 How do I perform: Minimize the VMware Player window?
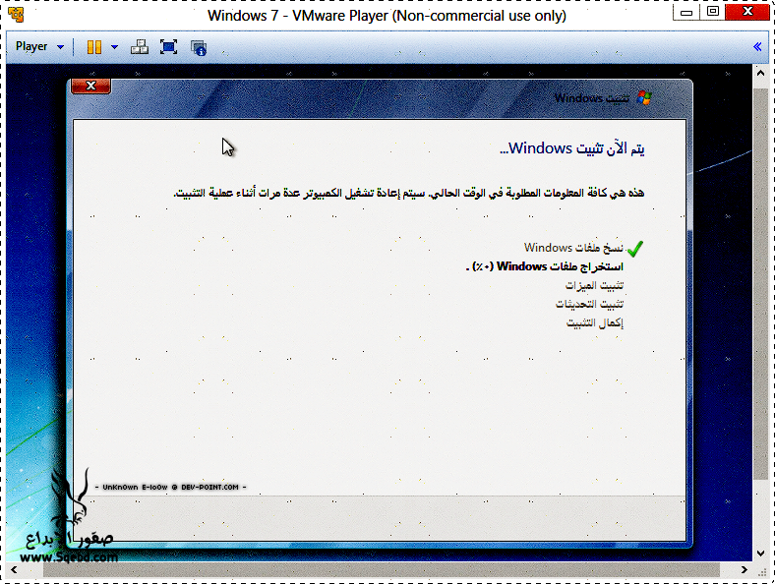[x=686, y=13]
